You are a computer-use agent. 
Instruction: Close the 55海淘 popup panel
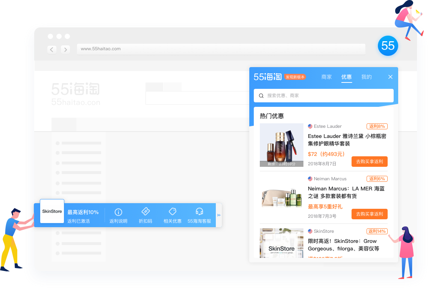pyautogui.click(x=390, y=77)
